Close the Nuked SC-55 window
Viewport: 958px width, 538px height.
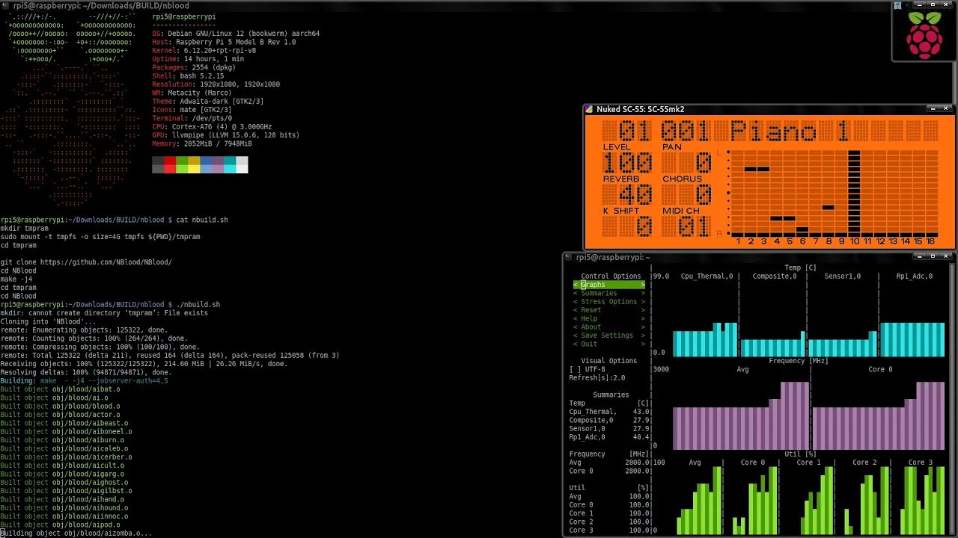click(946, 109)
